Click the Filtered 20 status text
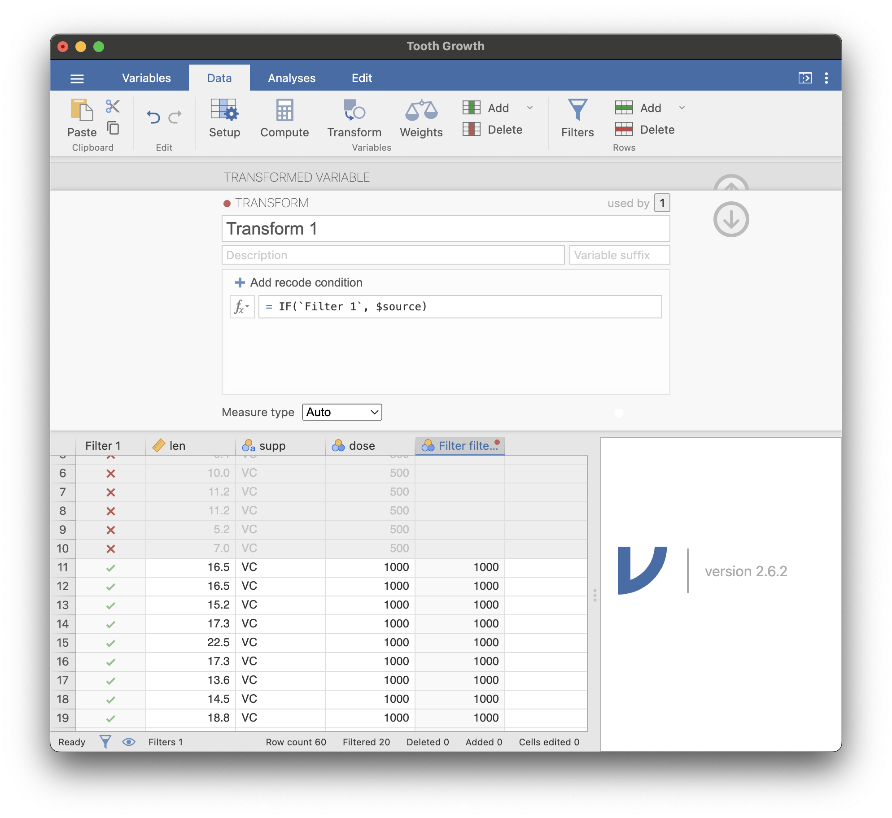Viewport: 892px width, 818px height. 366,742
